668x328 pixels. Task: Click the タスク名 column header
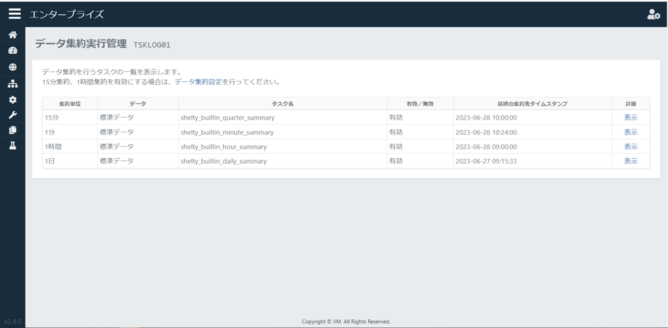click(283, 104)
